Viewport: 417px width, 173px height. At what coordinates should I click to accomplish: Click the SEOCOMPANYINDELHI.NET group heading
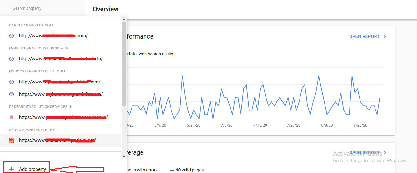pyautogui.click(x=33, y=130)
